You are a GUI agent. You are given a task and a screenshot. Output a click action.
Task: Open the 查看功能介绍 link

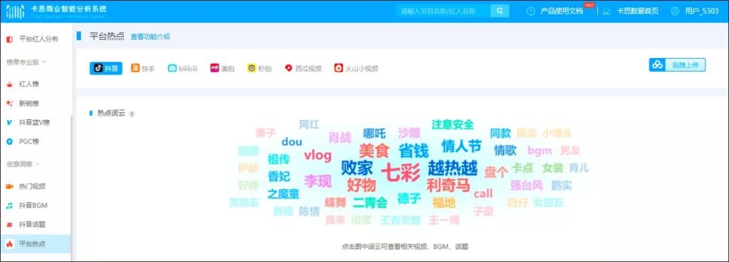(150, 36)
